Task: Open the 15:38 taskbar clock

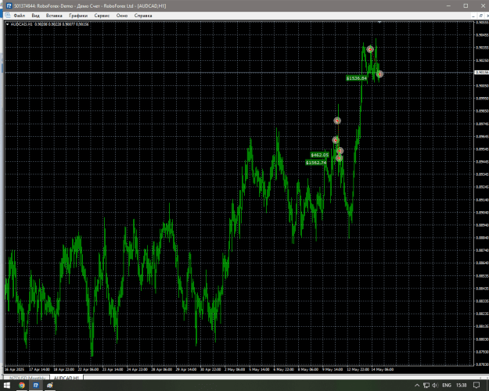Action: pyautogui.click(x=462, y=386)
